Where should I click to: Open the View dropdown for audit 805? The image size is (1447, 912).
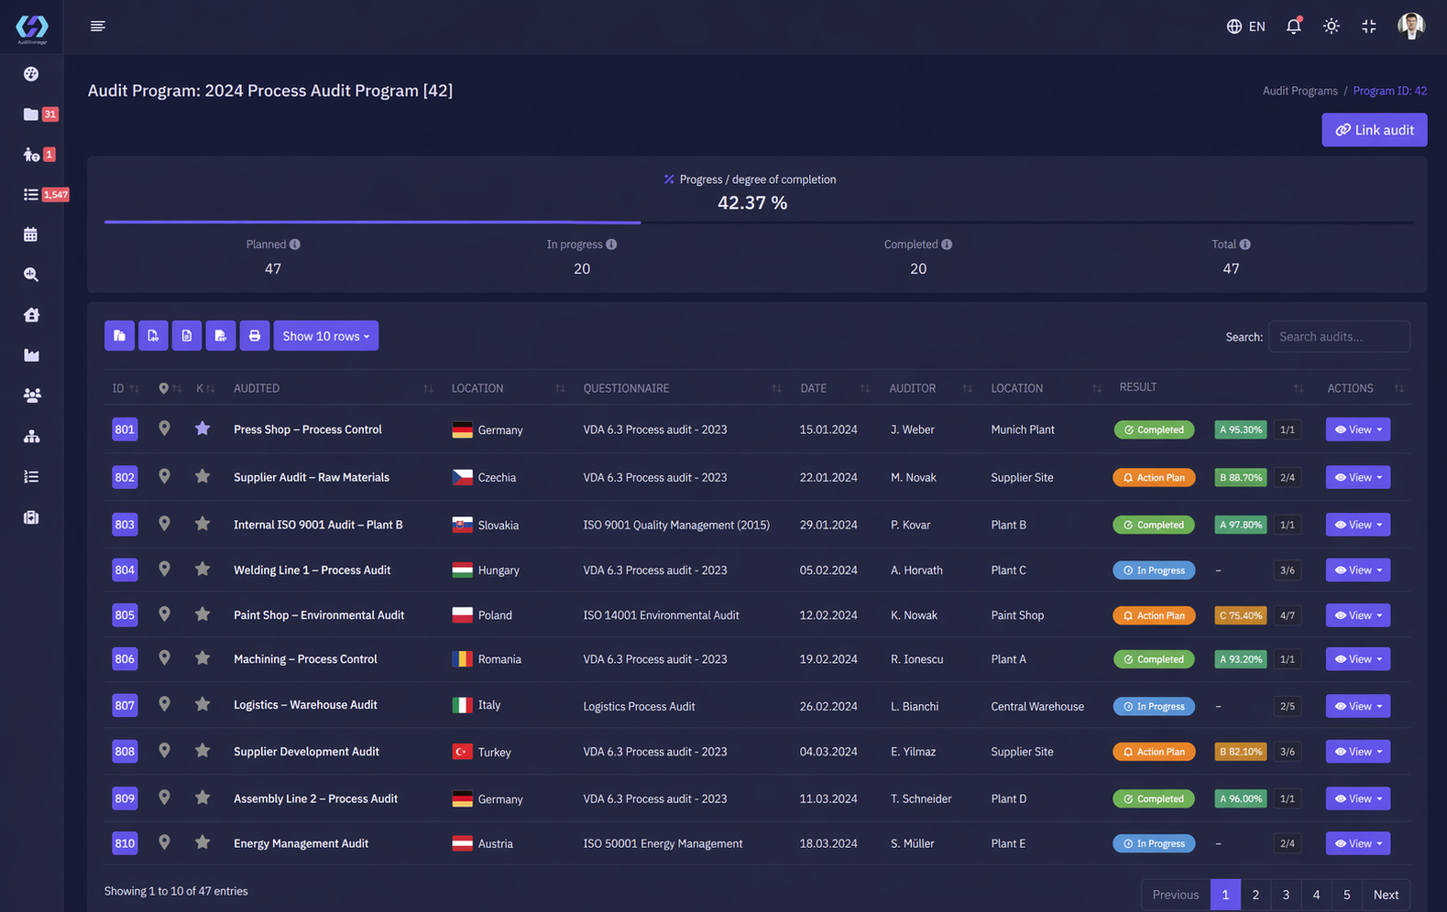[1357, 615]
